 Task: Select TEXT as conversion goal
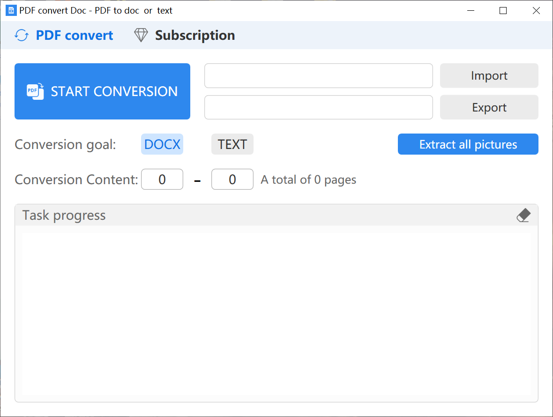click(x=232, y=144)
